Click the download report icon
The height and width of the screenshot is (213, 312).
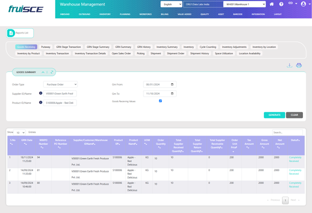click(x=289, y=65)
